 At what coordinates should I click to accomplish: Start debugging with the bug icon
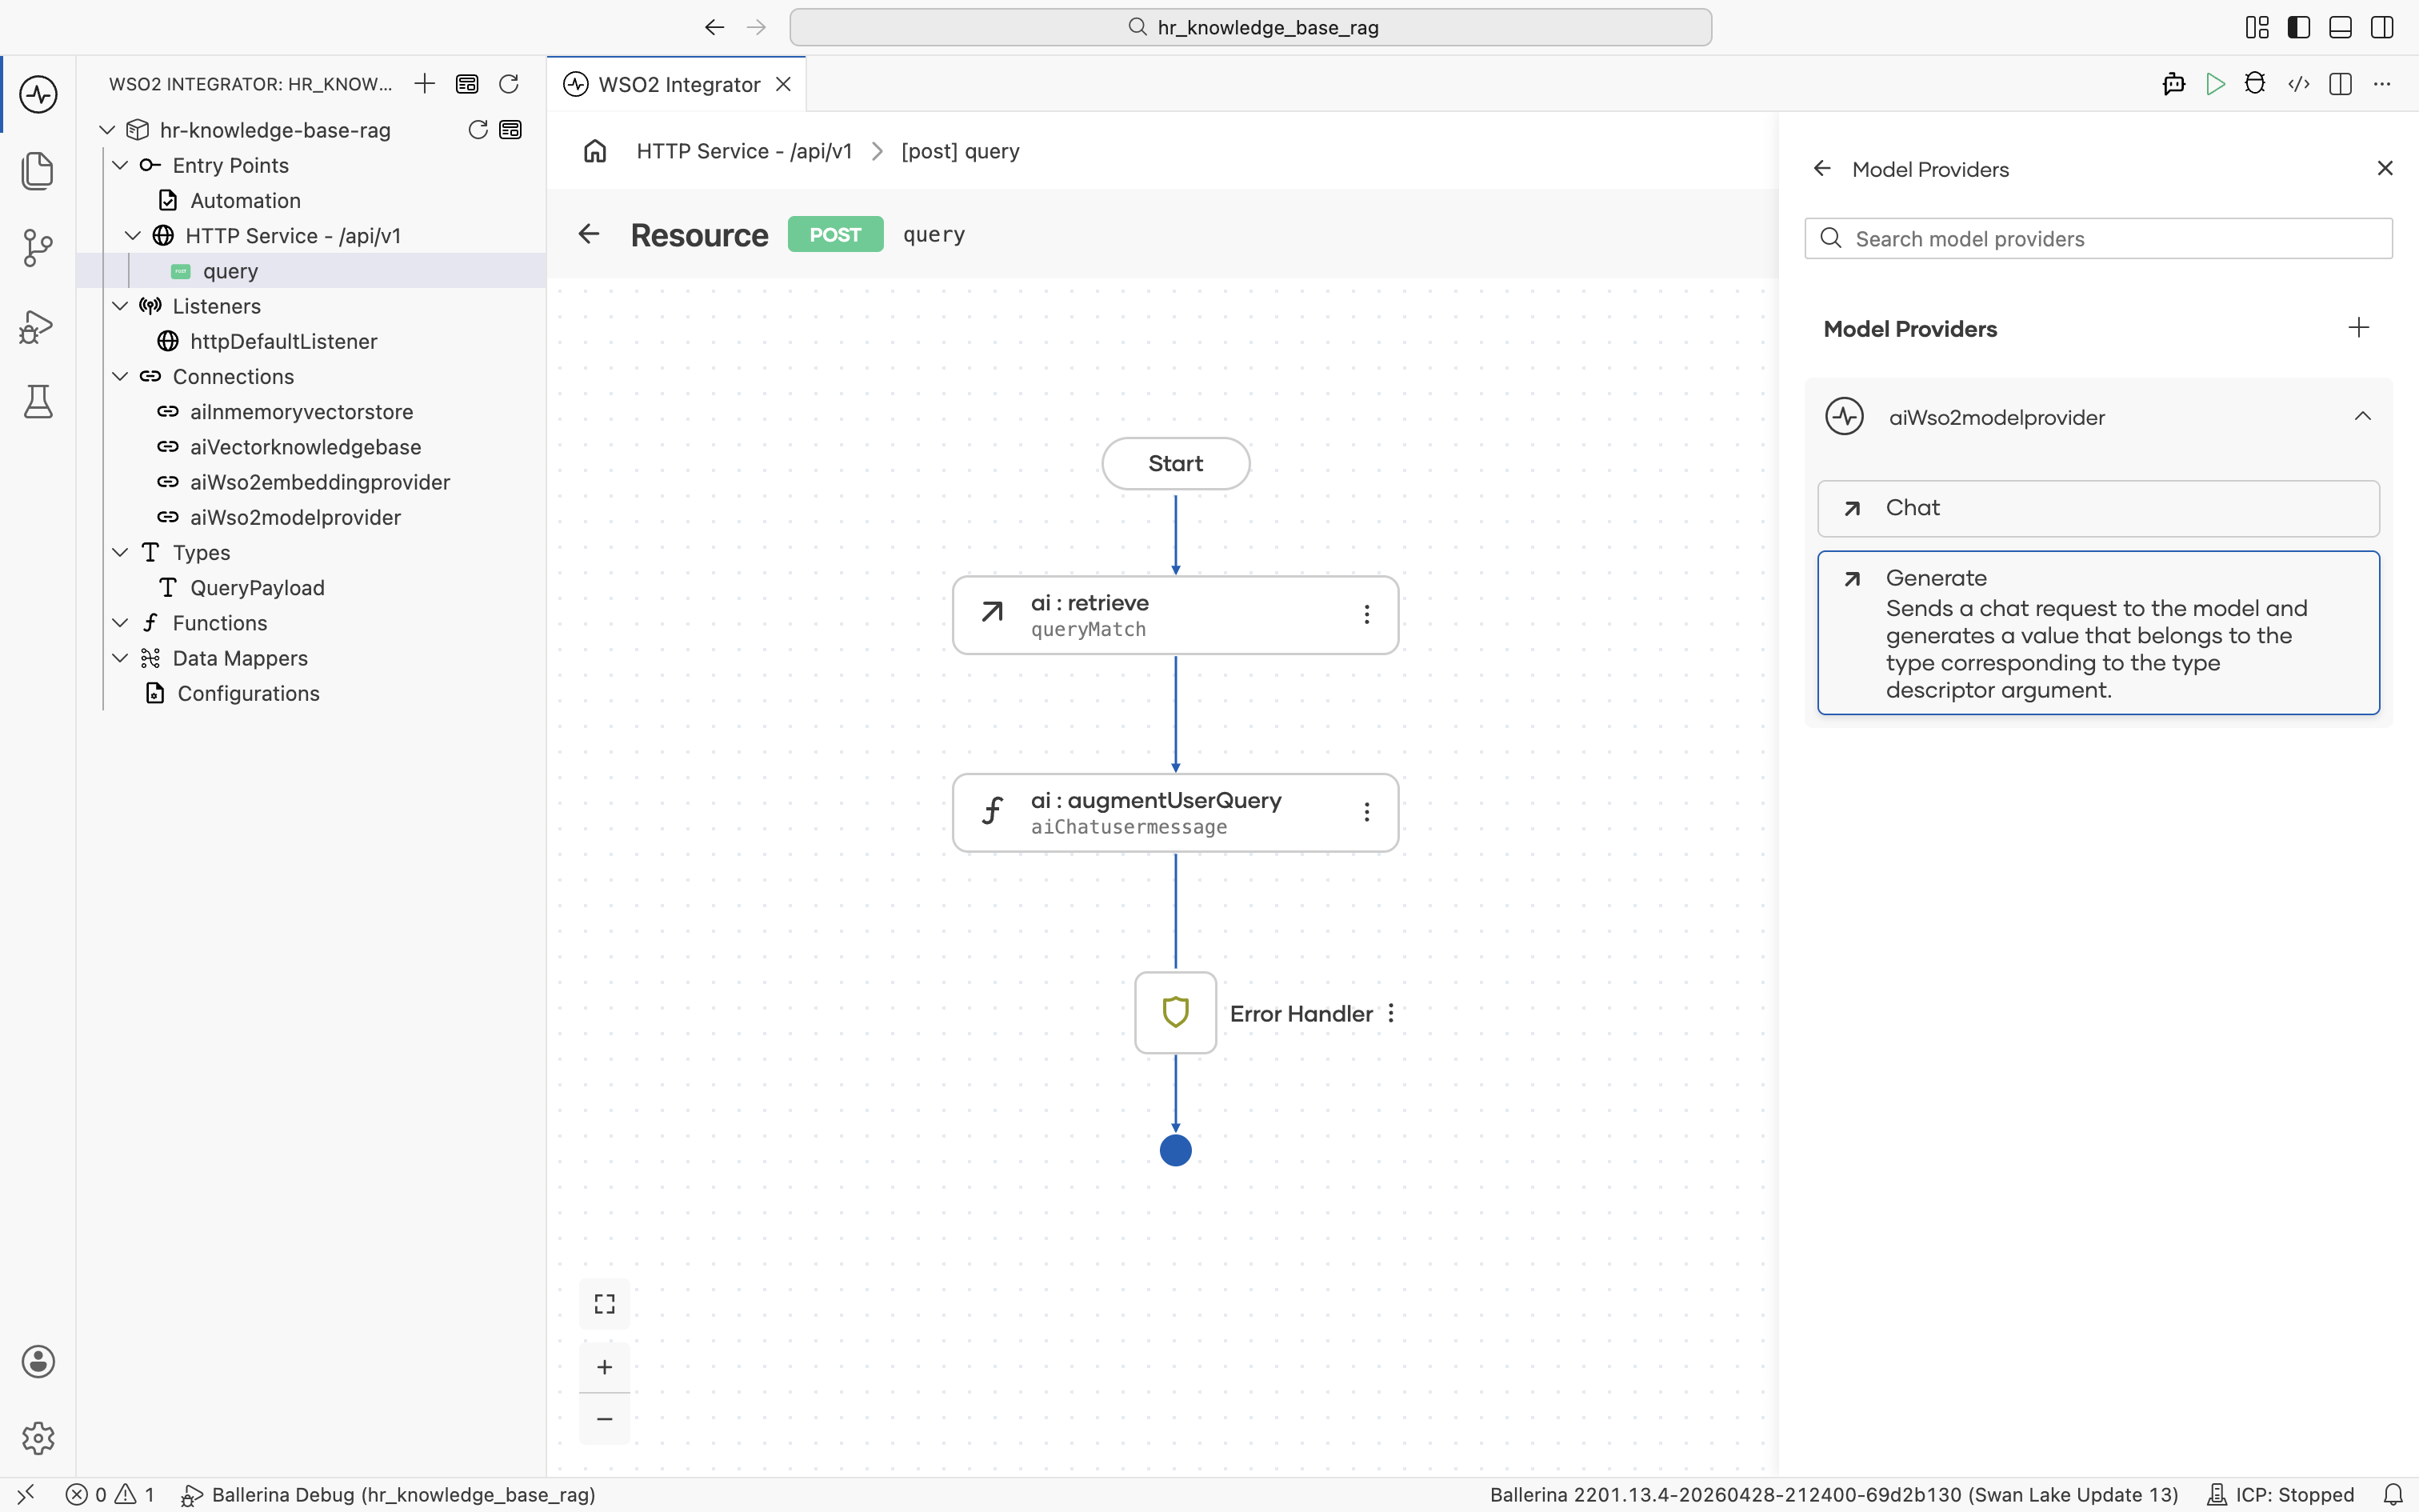2255,84
